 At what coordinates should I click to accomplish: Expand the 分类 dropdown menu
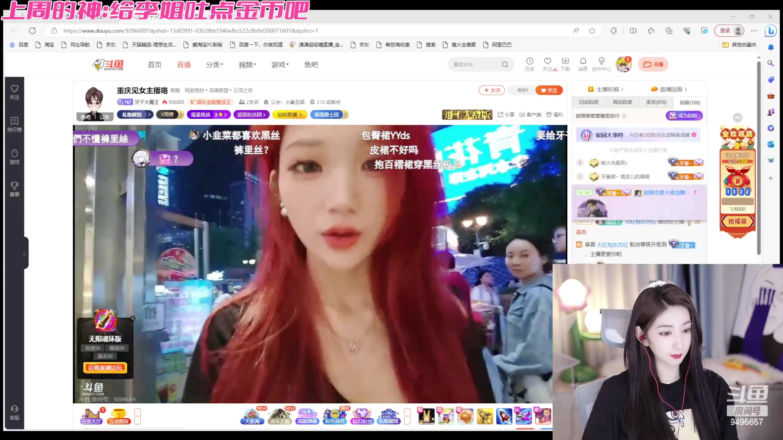click(215, 64)
